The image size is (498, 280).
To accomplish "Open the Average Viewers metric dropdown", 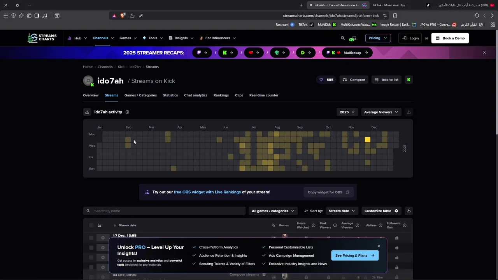I will 381,112.
